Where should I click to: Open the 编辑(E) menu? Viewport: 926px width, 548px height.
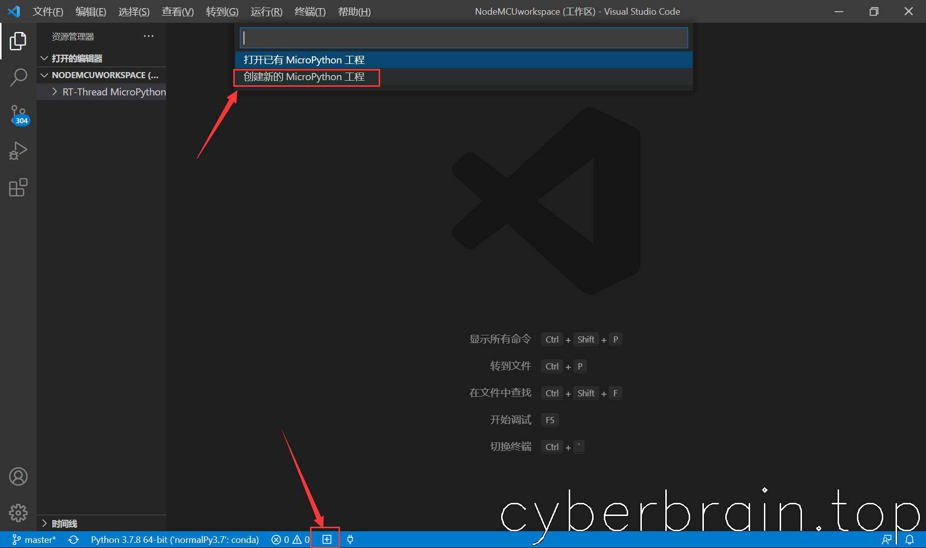click(91, 12)
